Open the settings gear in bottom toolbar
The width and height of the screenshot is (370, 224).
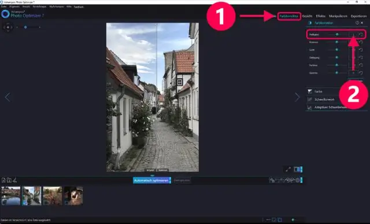(298, 180)
